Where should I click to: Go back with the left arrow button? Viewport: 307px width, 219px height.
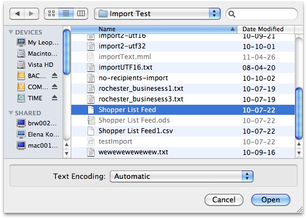pos(17,14)
